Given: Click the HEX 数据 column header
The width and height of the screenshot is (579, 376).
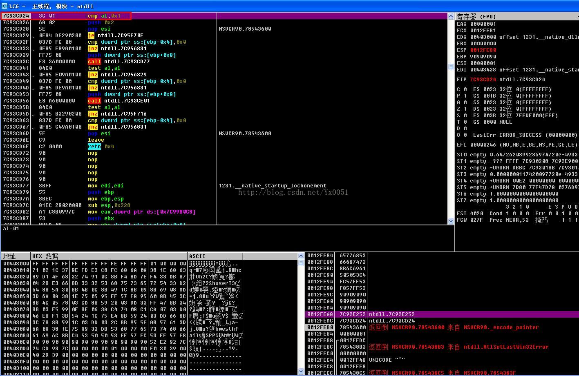Looking at the screenshot, I should 109,256.
